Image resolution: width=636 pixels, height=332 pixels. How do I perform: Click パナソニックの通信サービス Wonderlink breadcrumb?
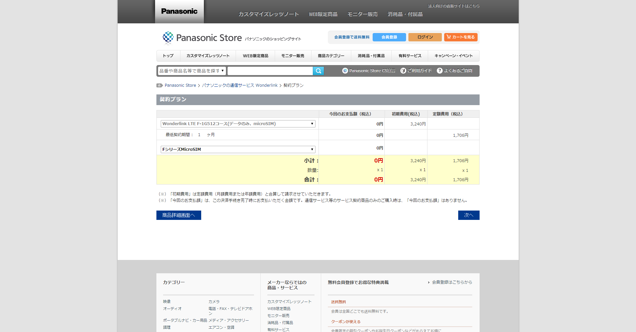point(240,85)
